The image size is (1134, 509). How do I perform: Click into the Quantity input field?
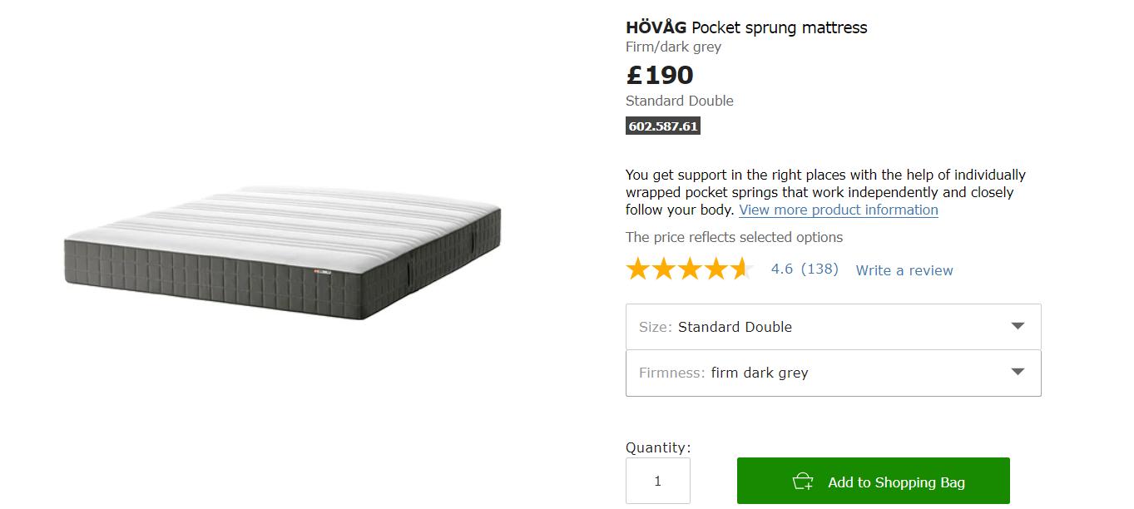[x=657, y=481]
